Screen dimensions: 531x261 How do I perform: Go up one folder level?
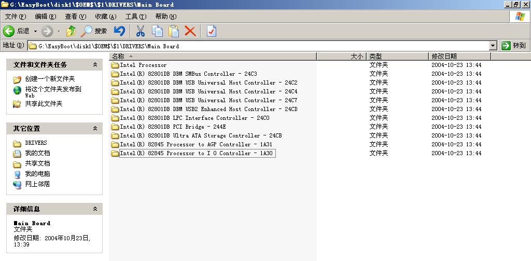pos(71,31)
